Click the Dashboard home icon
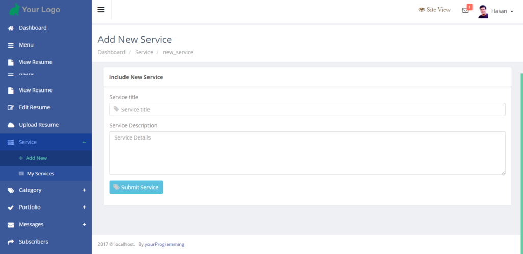Viewport: 523px width, 254px height. 11,28
